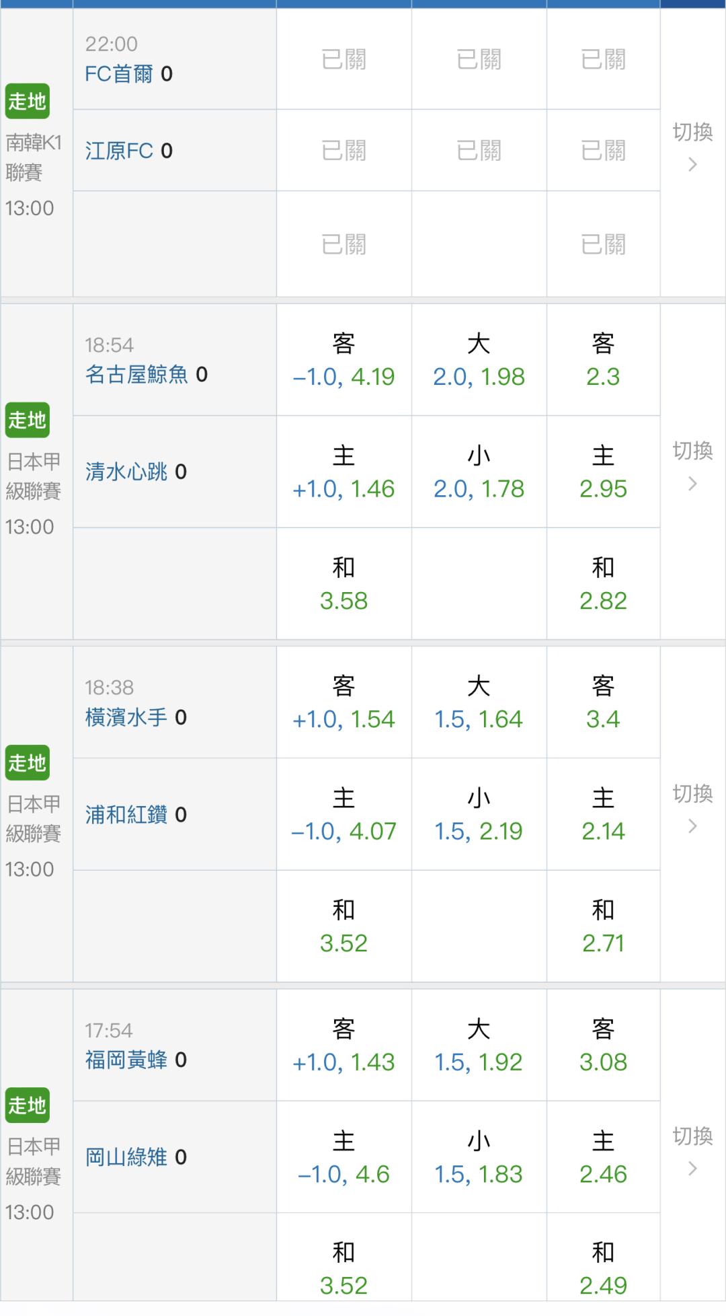This screenshot has height=1316, width=726.
Task: Click the 走地 badge for FC首爾 match
Action: (28, 102)
